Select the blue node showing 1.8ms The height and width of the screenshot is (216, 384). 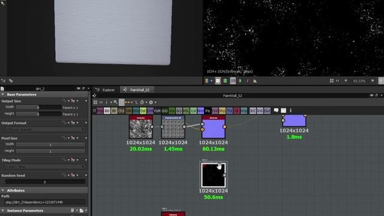coord(294,121)
